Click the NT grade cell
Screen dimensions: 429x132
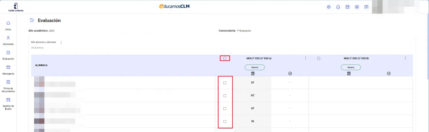click(252, 96)
